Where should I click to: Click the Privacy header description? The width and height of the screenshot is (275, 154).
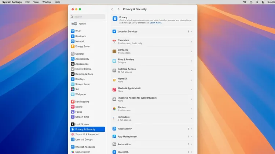pos(155,21)
